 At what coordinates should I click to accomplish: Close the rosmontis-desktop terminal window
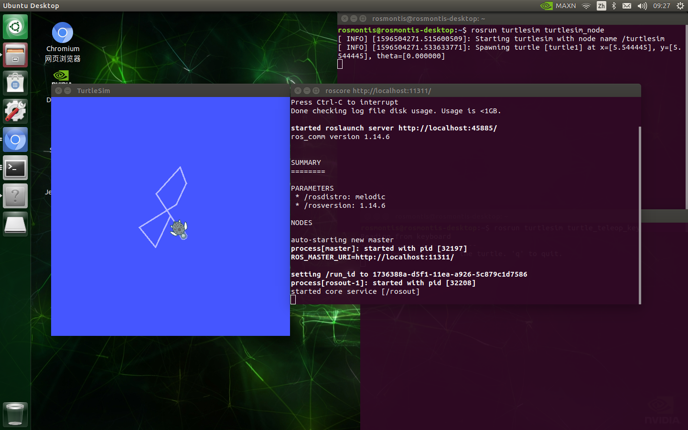click(x=344, y=19)
